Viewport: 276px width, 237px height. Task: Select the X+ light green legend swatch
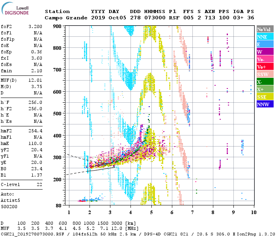click(x=265, y=89)
